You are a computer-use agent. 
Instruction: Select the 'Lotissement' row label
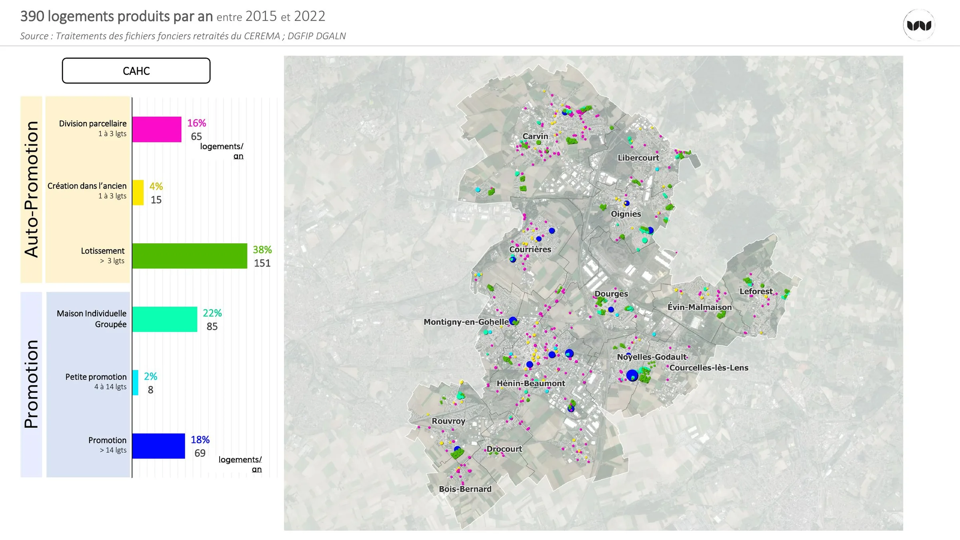103,251
